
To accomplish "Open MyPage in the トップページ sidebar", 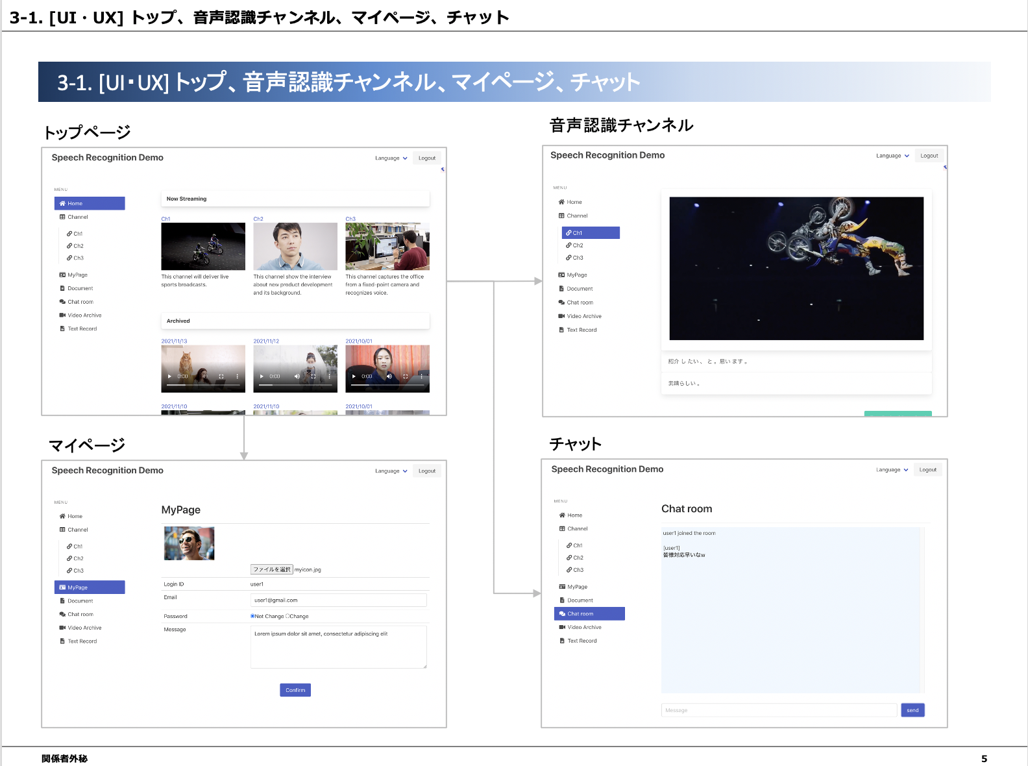I will pyautogui.click(x=73, y=275).
